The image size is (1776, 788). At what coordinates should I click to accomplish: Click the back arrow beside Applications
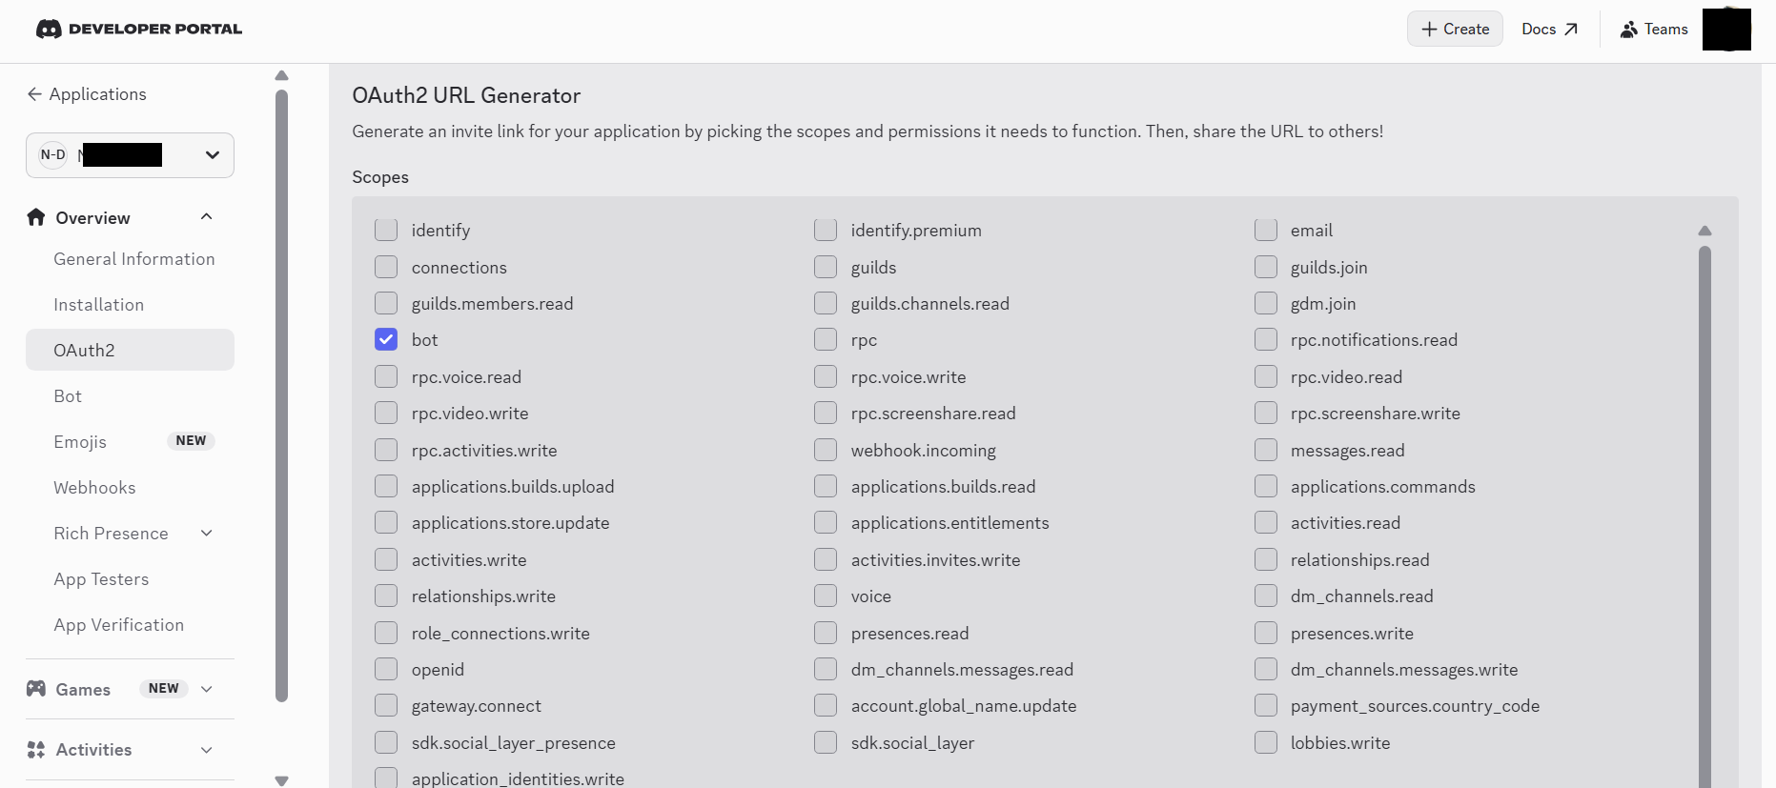(x=34, y=94)
